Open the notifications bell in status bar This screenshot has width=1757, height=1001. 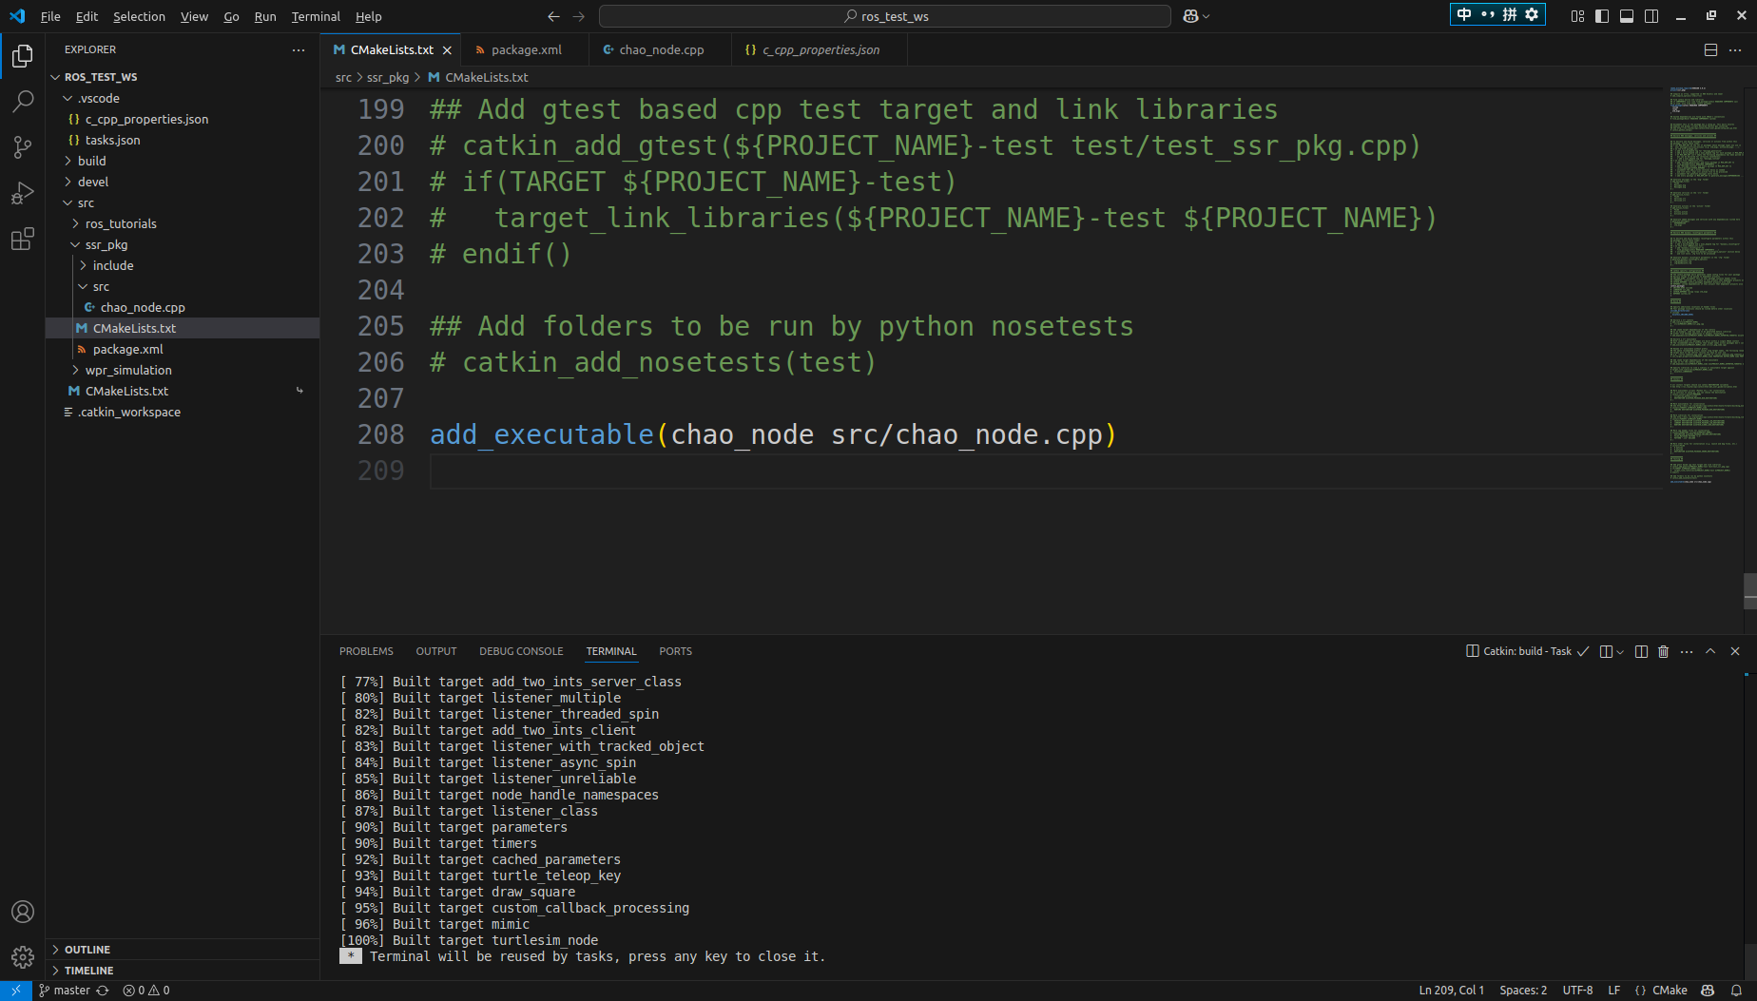[x=1736, y=990]
